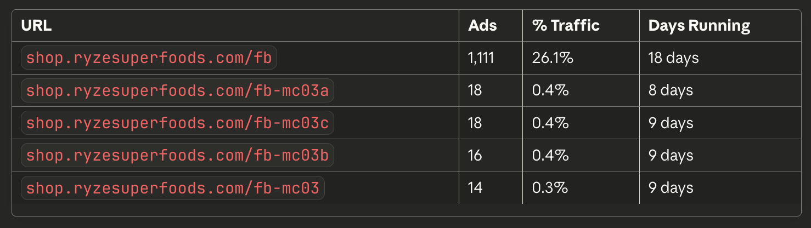Click the shop.ryzesuperfoods.com/fb URL

(149, 58)
